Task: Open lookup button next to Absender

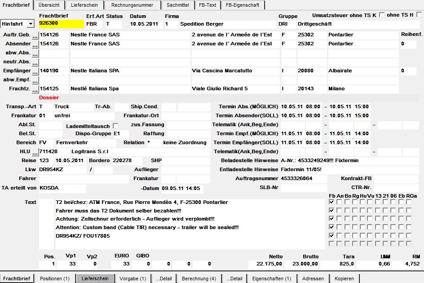Action: pyautogui.click(x=35, y=44)
